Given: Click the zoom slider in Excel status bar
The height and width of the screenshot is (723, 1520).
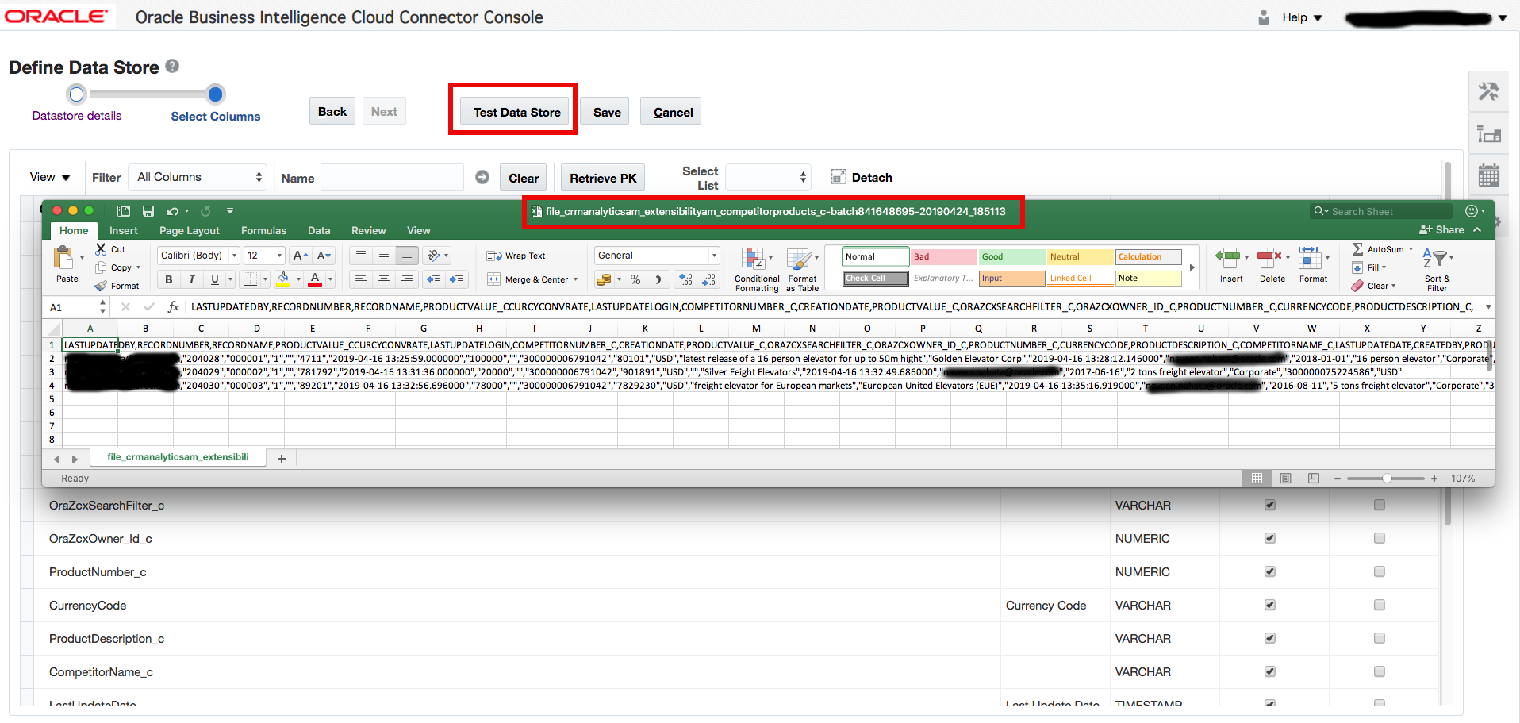Looking at the screenshot, I should point(1386,479).
